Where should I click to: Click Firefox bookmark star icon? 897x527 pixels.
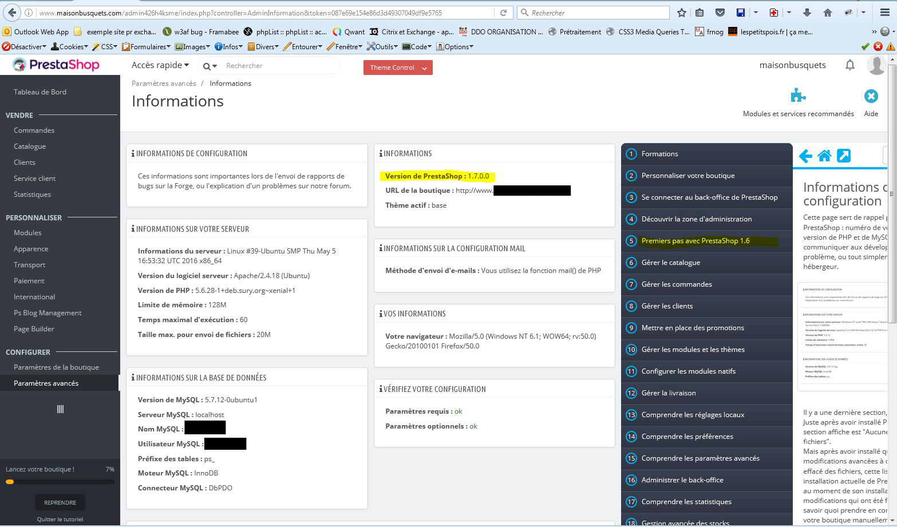[x=681, y=13]
